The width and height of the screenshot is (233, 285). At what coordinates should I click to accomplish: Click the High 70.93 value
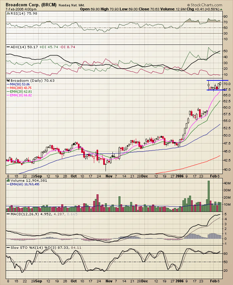(x=109, y=9)
